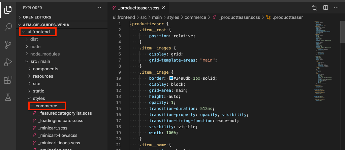Image resolution: width=345 pixels, height=150 pixels.
Task: Click ui.frontend in the breadcrumb
Action: coord(124,17)
